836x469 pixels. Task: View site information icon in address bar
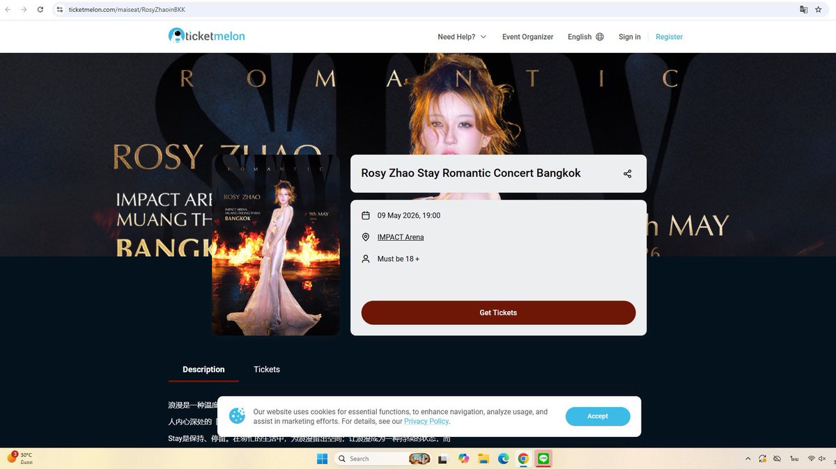coord(60,10)
